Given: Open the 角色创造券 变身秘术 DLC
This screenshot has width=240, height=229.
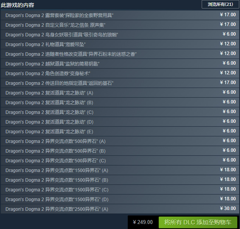Looking at the screenshot, I should coord(120,73).
